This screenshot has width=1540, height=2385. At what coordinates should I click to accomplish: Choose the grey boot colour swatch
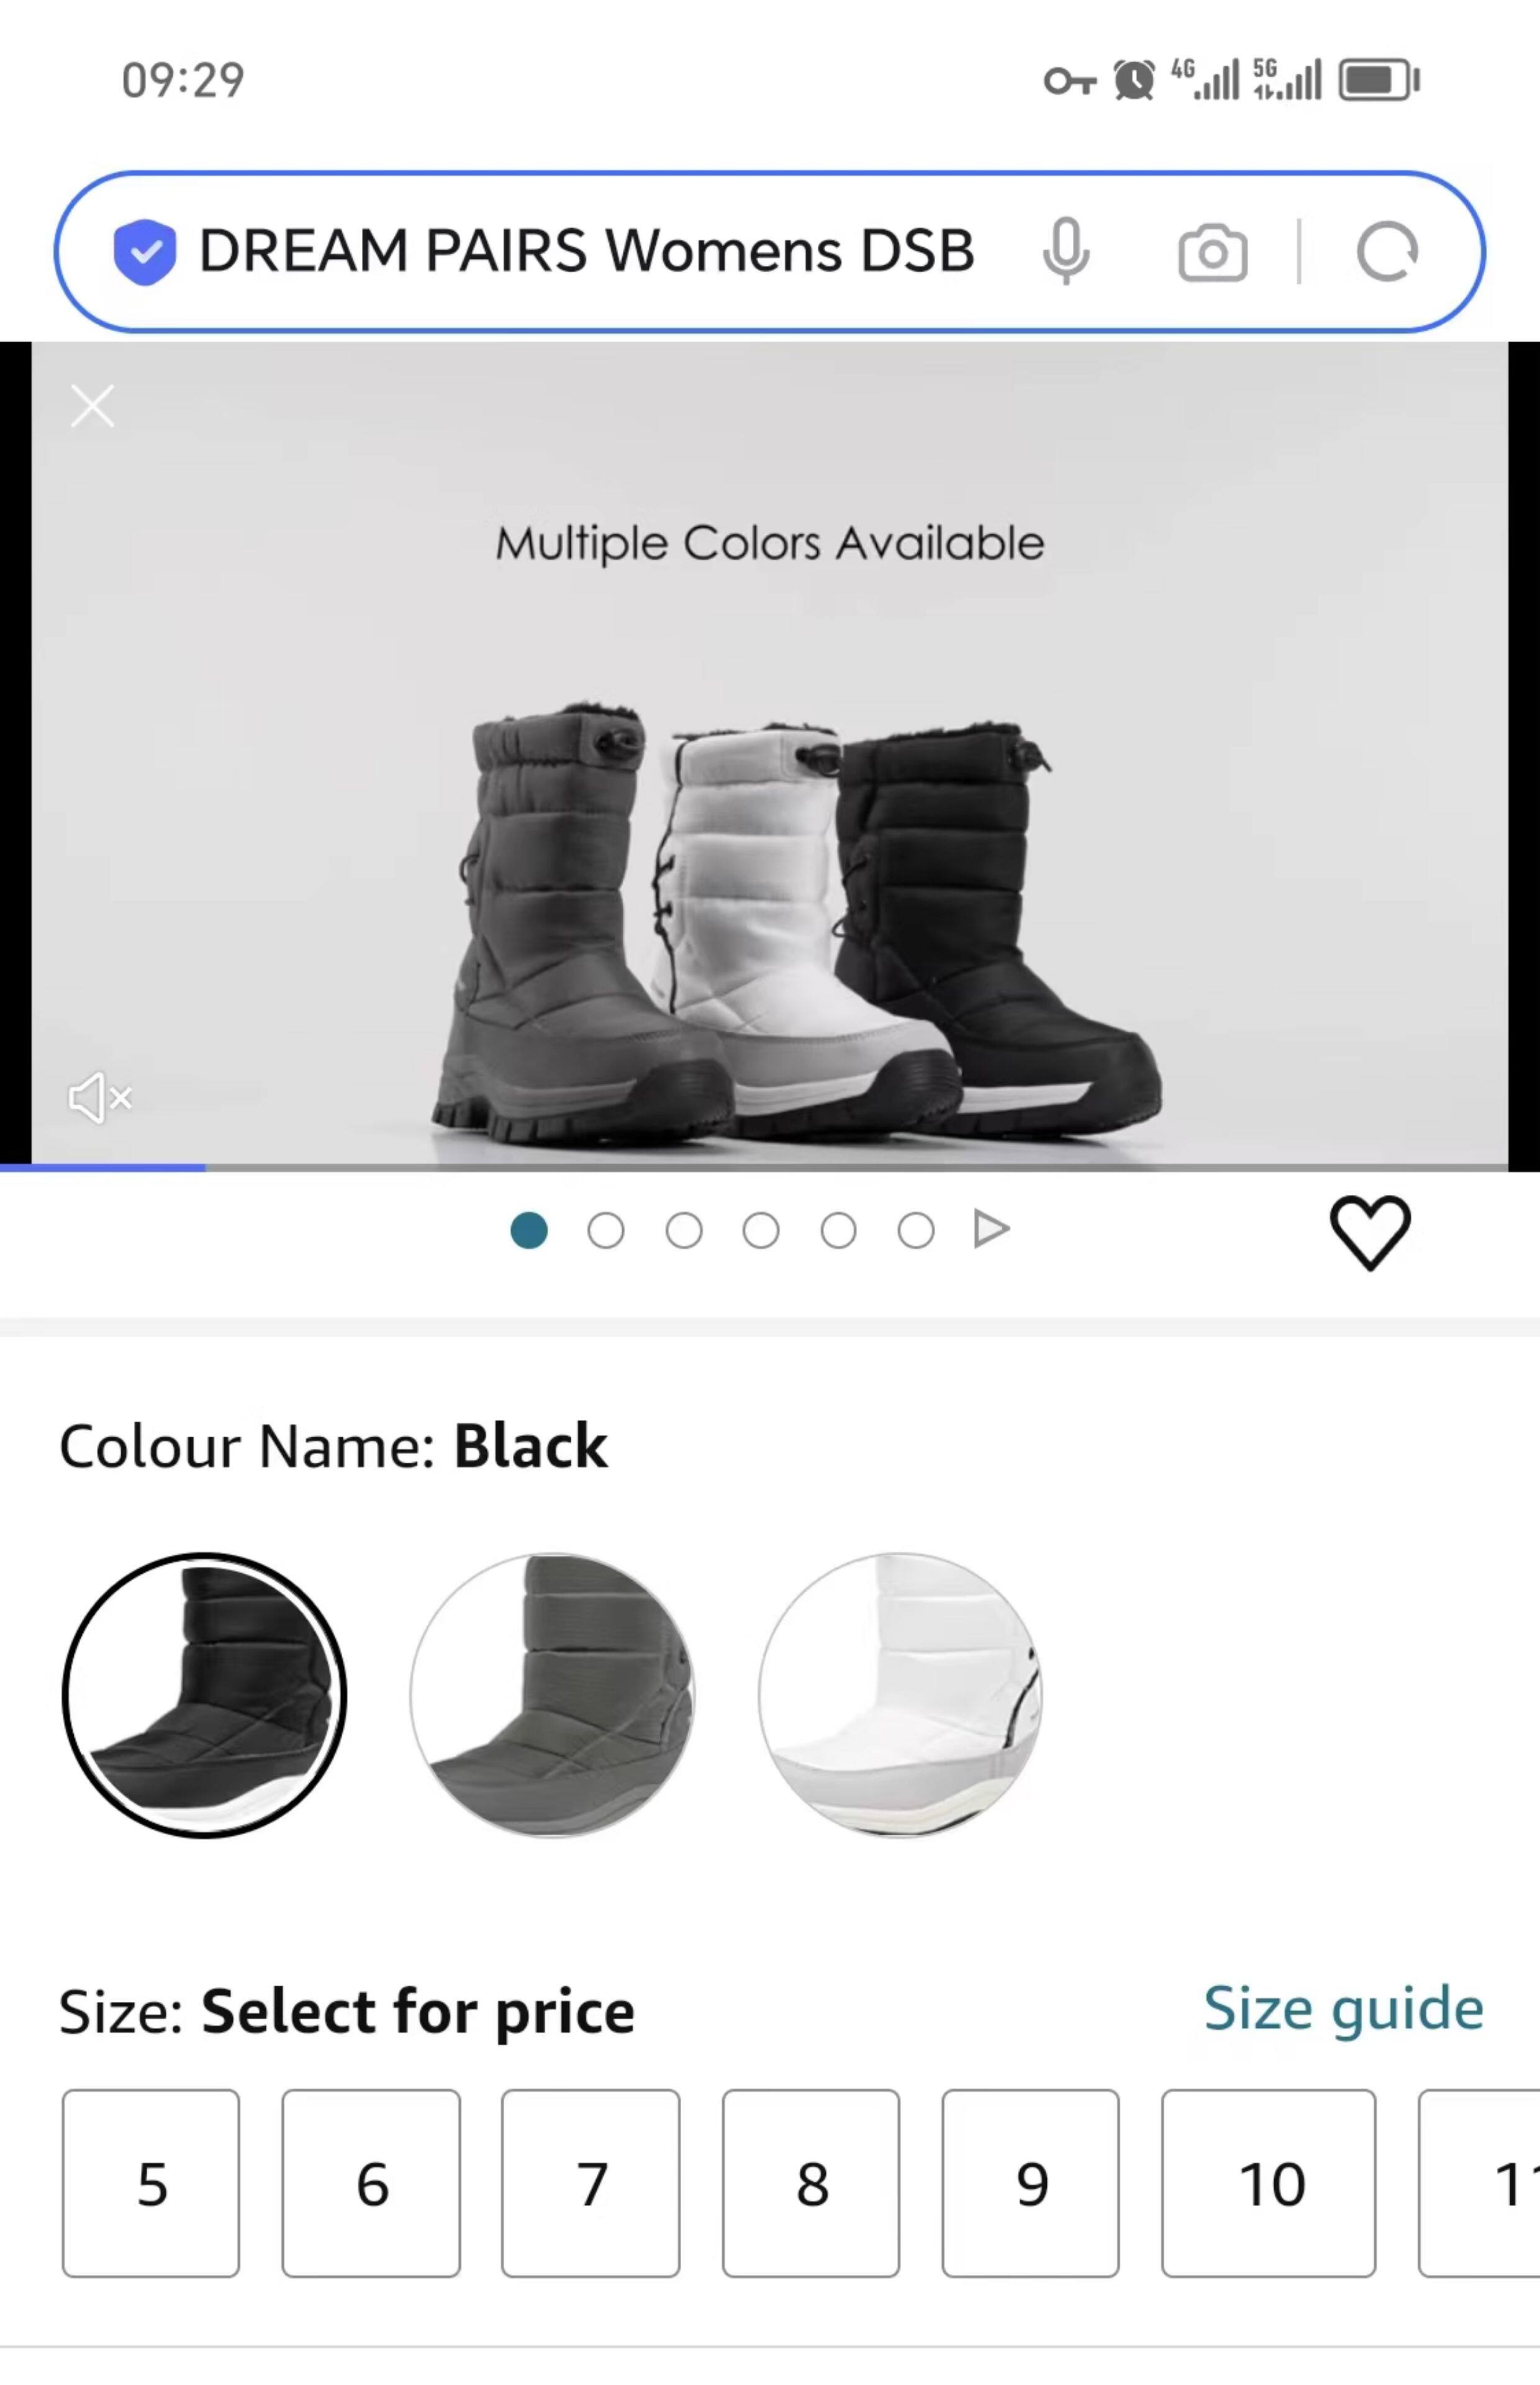coord(552,1695)
